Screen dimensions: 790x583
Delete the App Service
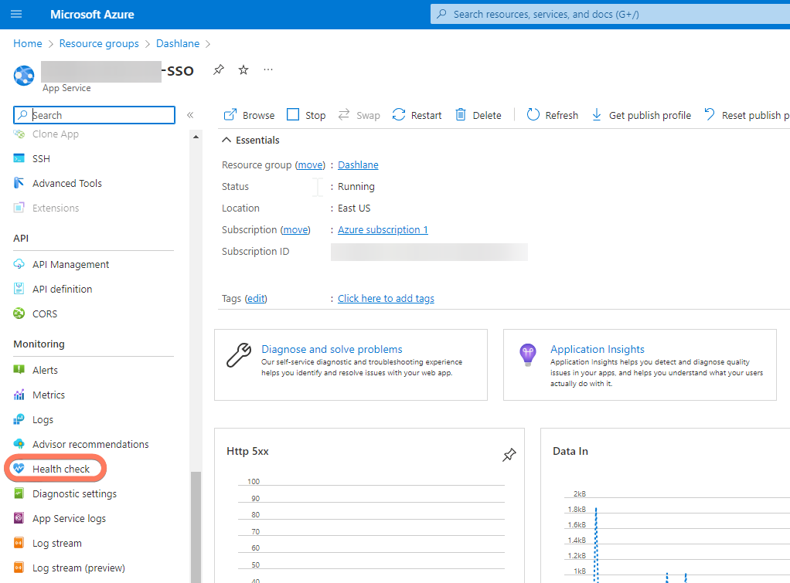[x=478, y=115]
